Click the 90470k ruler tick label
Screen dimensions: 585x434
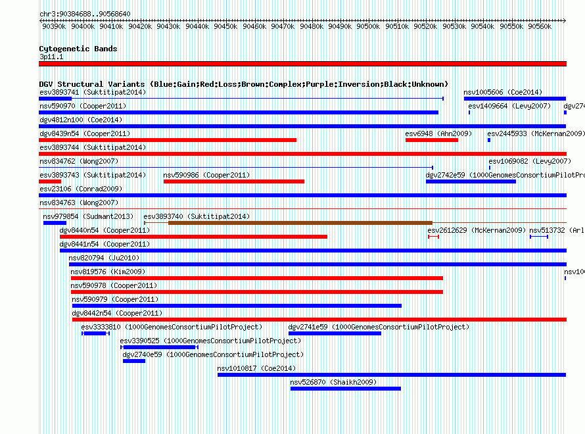point(283,26)
